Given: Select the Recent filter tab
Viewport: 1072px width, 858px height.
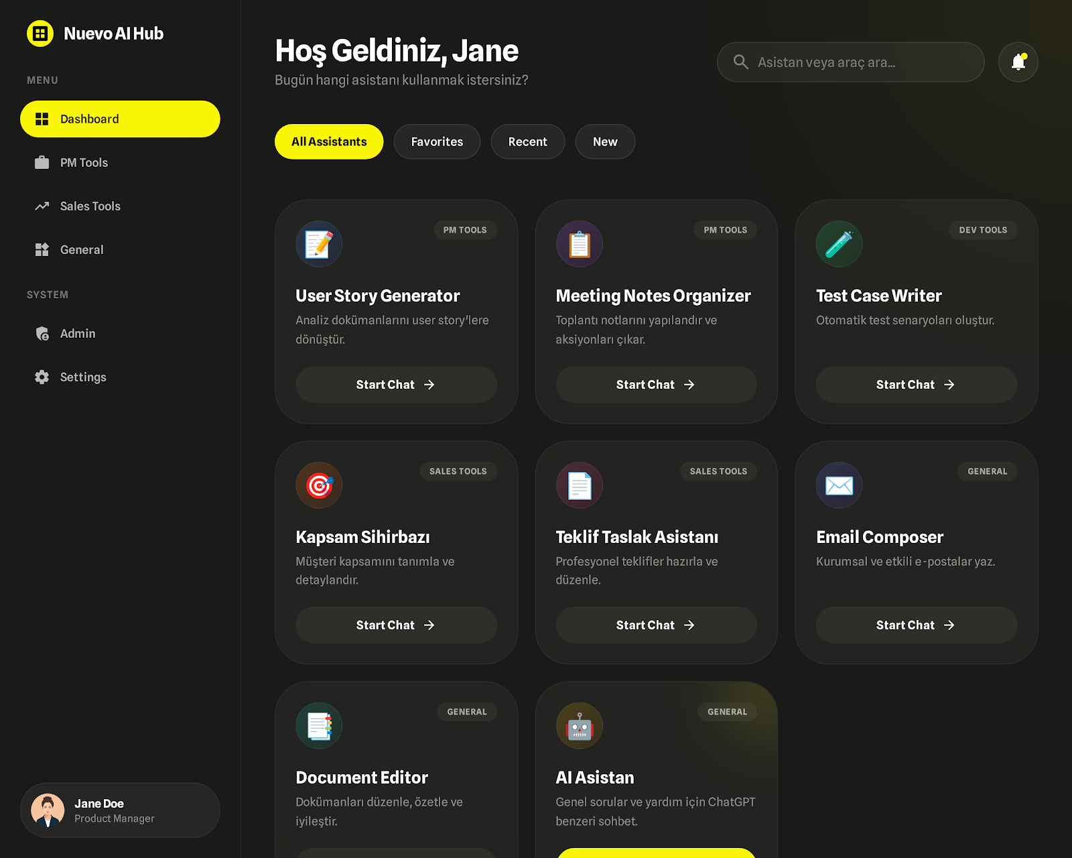Looking at the screenshot, I should pos(527,142).
